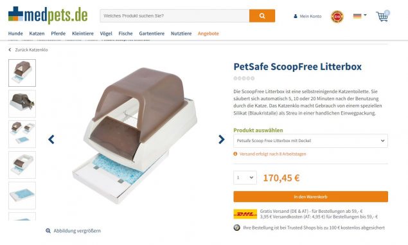Select the Angebote menu item
This screenshot has width=408, height=245.
click(208, 33)
